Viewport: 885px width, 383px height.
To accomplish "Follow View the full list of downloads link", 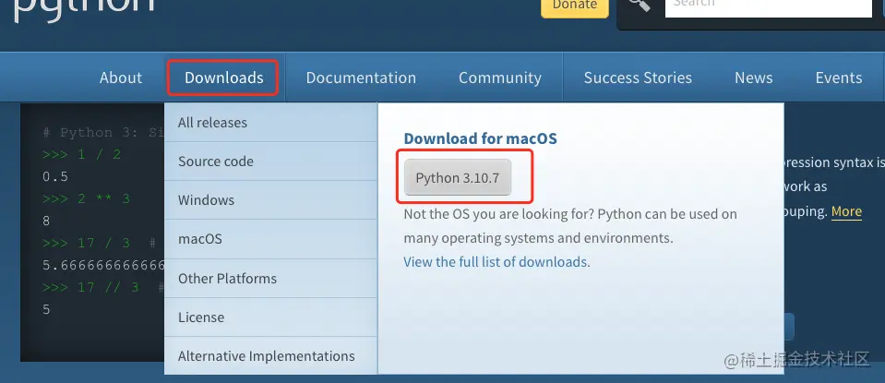I will [496, 262].
